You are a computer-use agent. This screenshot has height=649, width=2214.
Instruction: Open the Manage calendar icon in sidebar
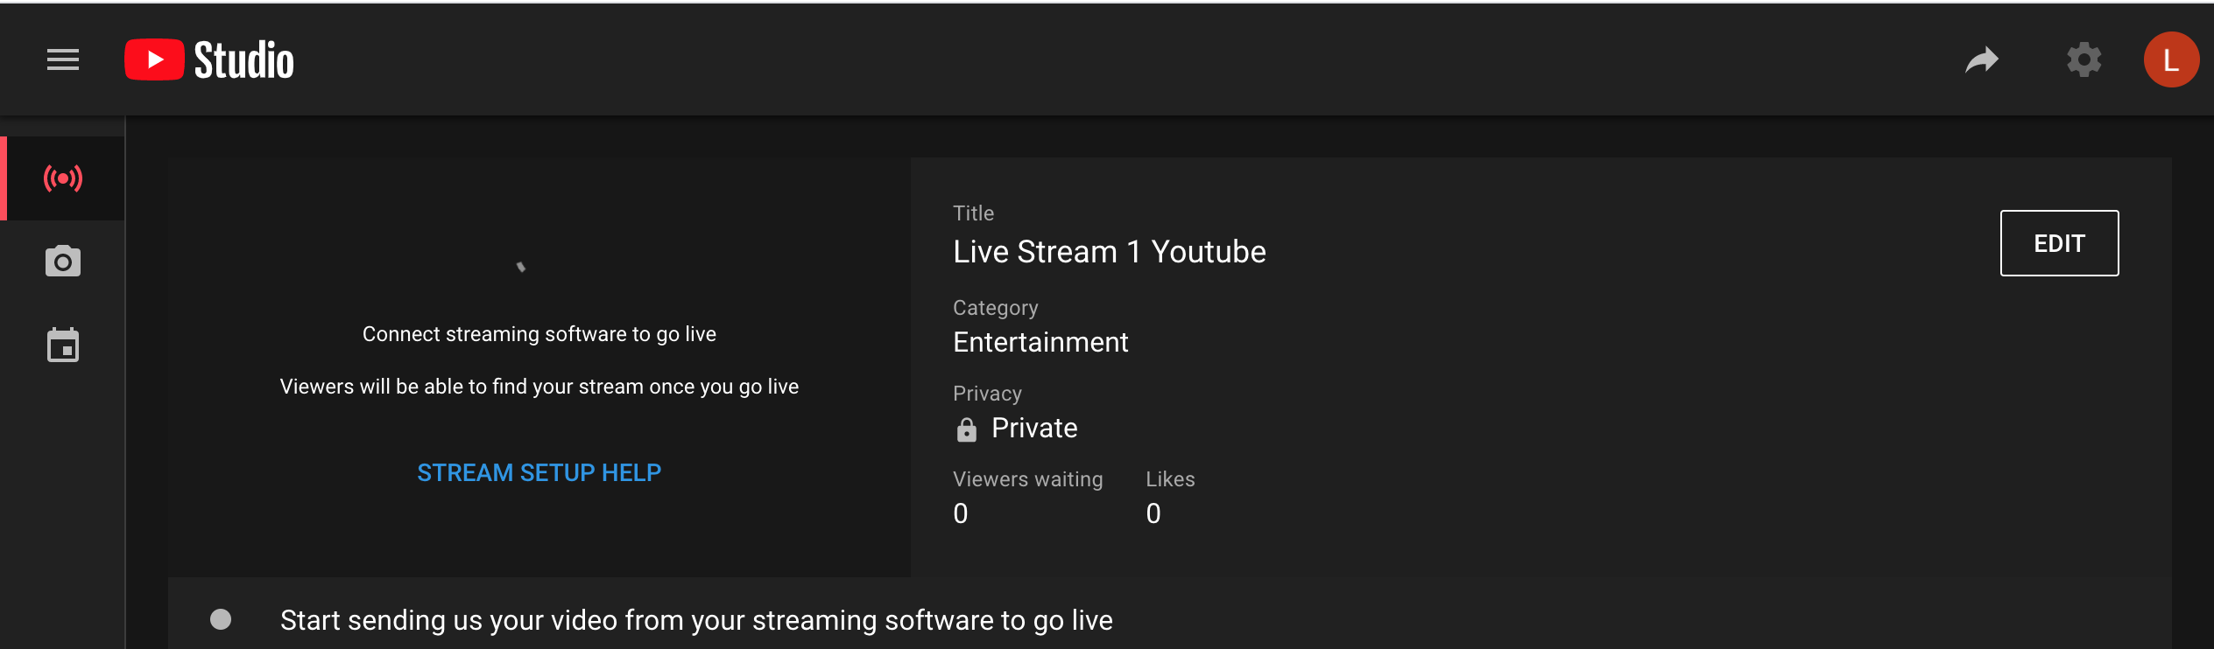(63, 345)
